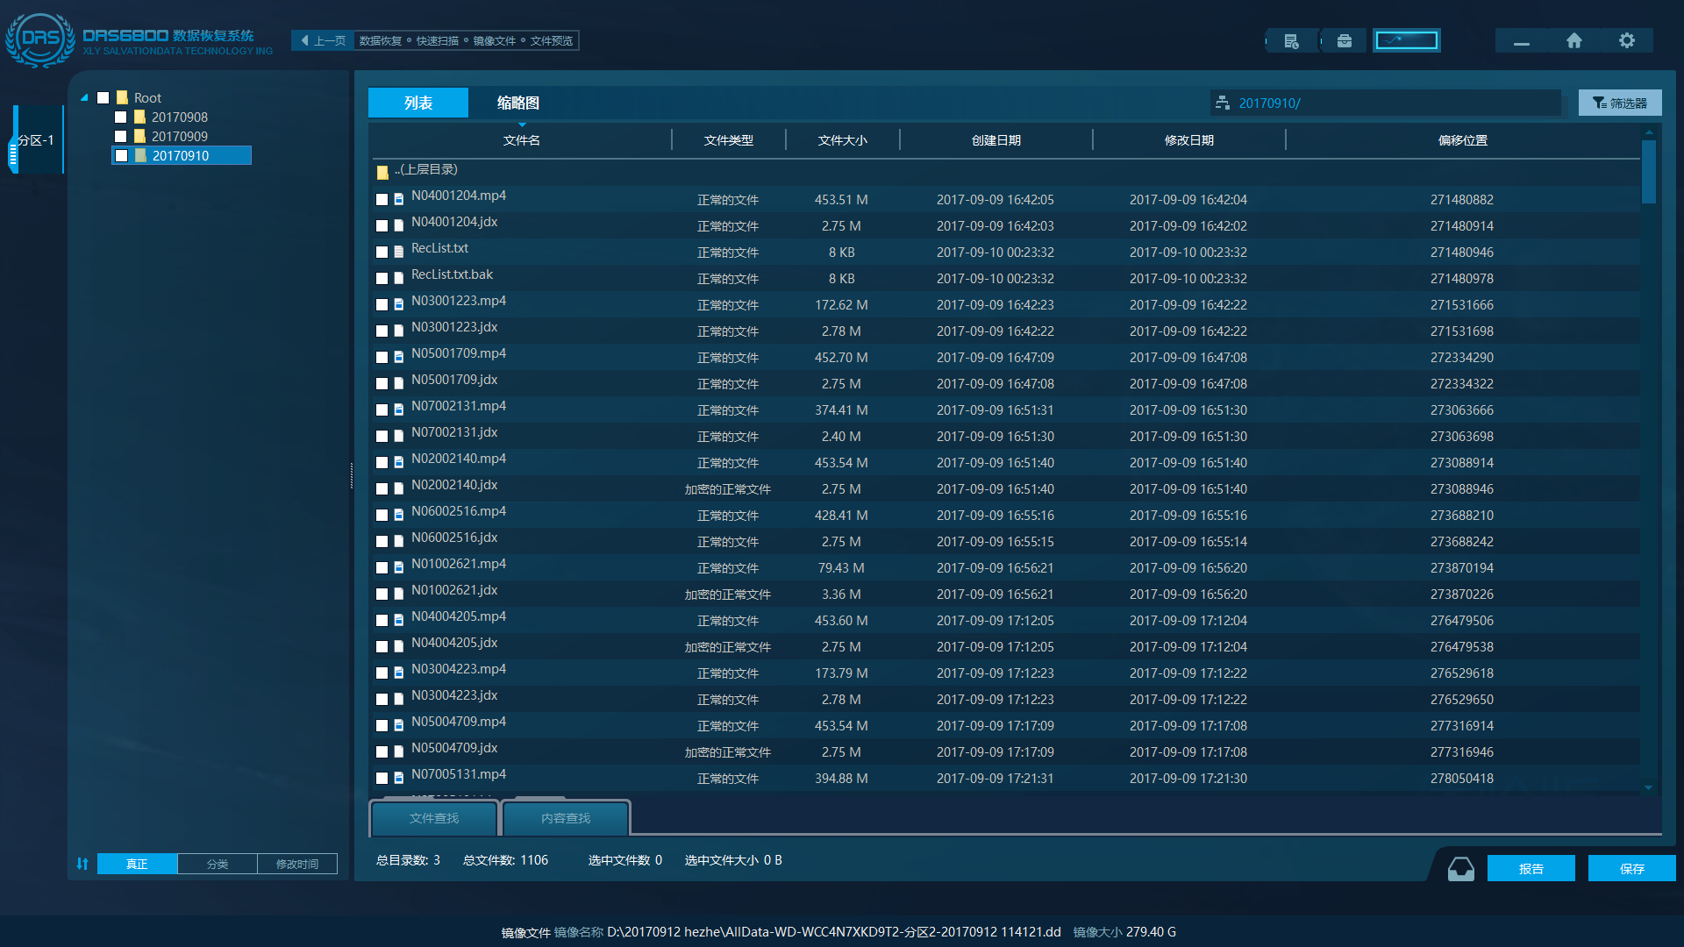Image resolution: width=1684 pixels, height=947 pixels.
Task: Sort by the 文件名 column header
Action: 521,140
